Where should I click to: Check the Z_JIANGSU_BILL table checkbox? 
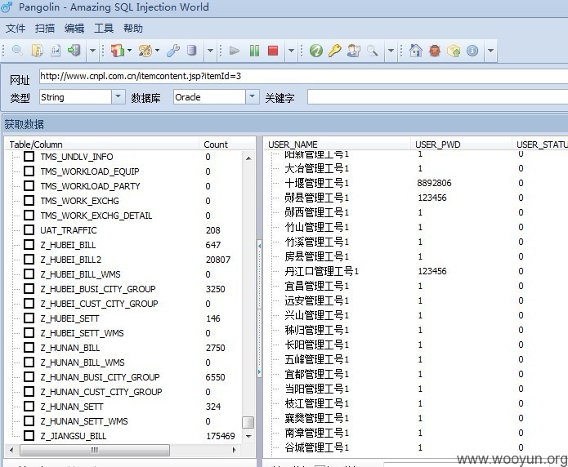coord(29,436)
